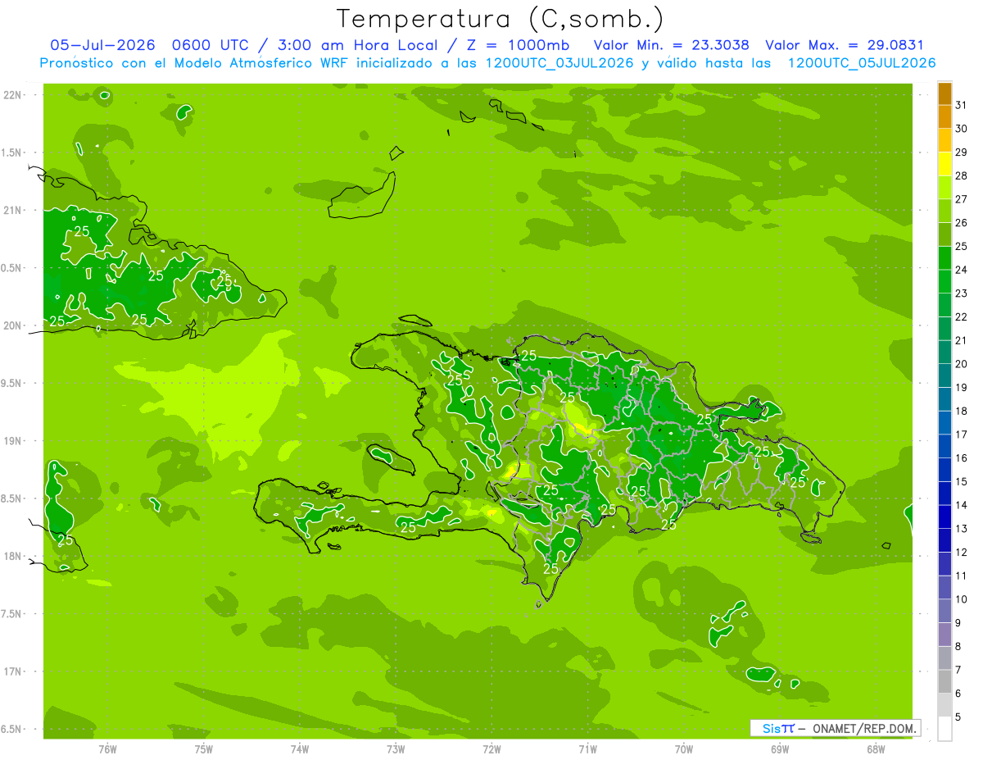Click the "20" value on the color scale
This screenshot has width=983, height=760.
(962, 363)
